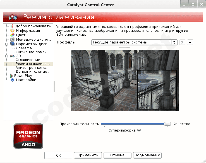Collapse the 3D tree node

coord(7,56)
